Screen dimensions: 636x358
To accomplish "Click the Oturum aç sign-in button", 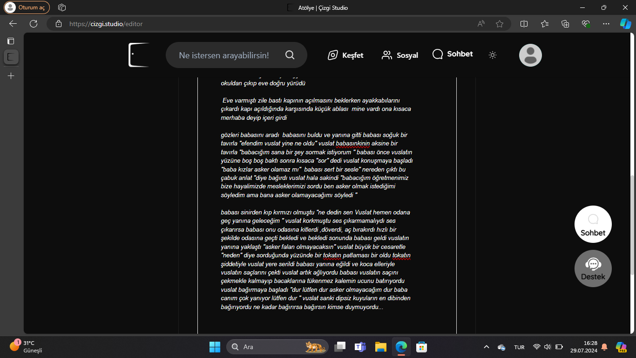I will (27, 7).
